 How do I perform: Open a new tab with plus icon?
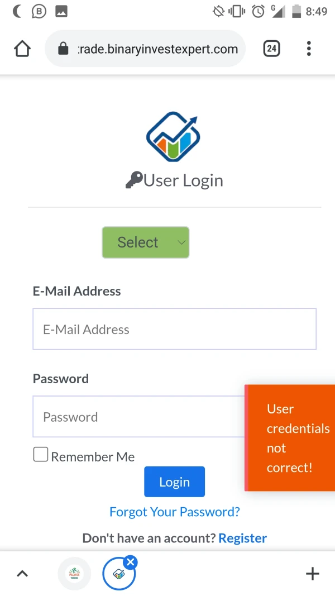[x=312, y=574]
